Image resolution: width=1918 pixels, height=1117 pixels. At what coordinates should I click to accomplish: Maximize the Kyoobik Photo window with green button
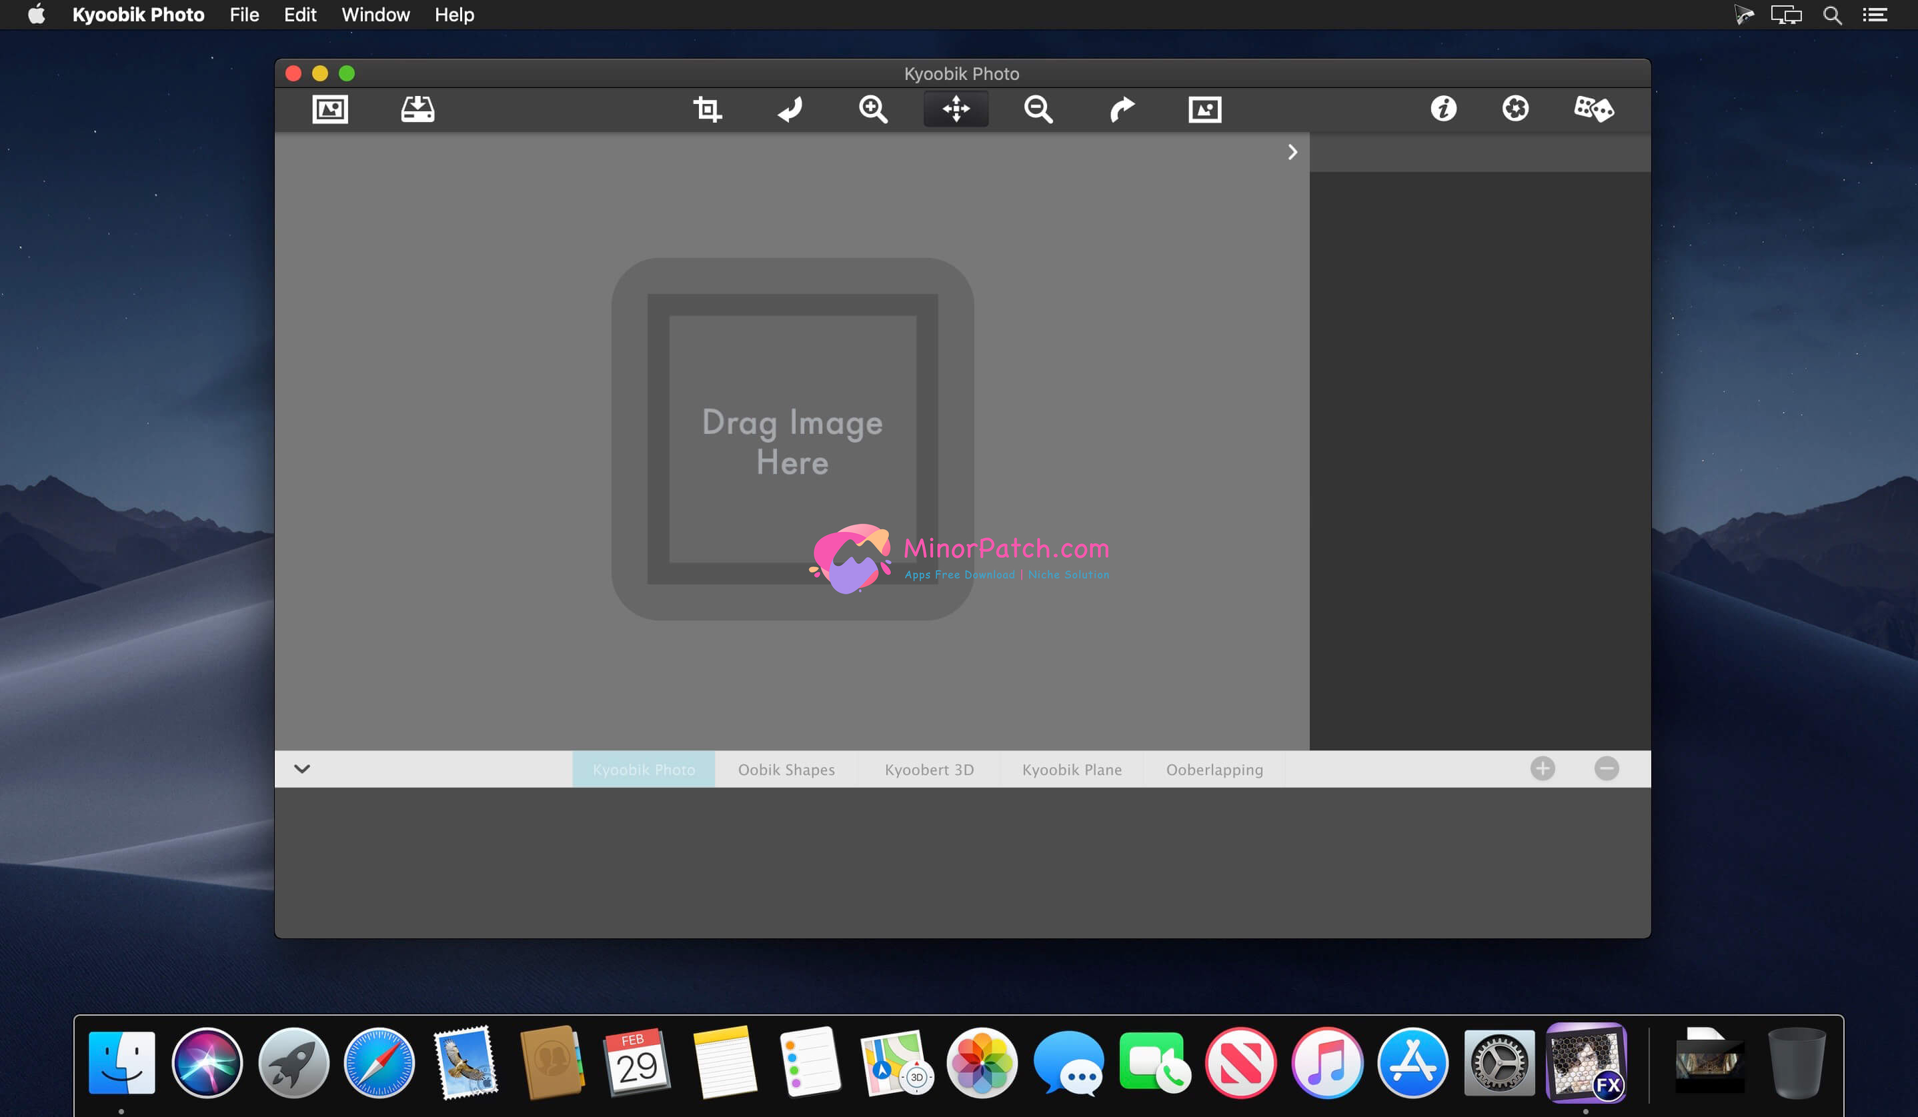click(x=346, y=73)
